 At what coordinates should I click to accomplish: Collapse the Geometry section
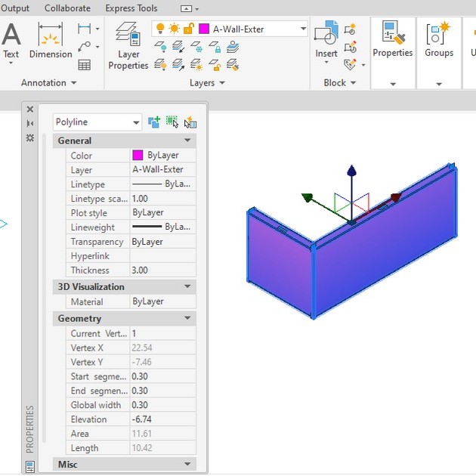coord(187,318)
